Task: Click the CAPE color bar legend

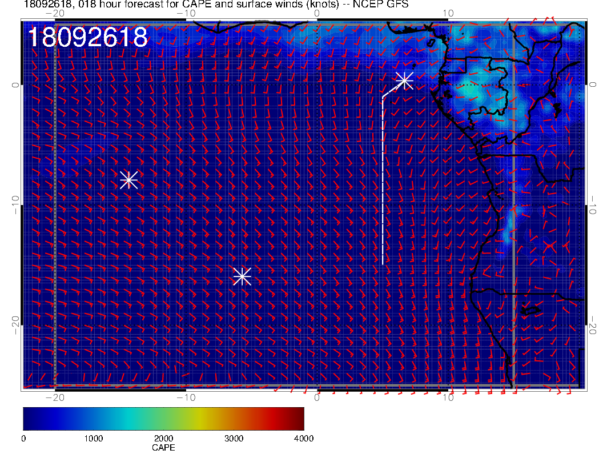Action: [163, 419]
